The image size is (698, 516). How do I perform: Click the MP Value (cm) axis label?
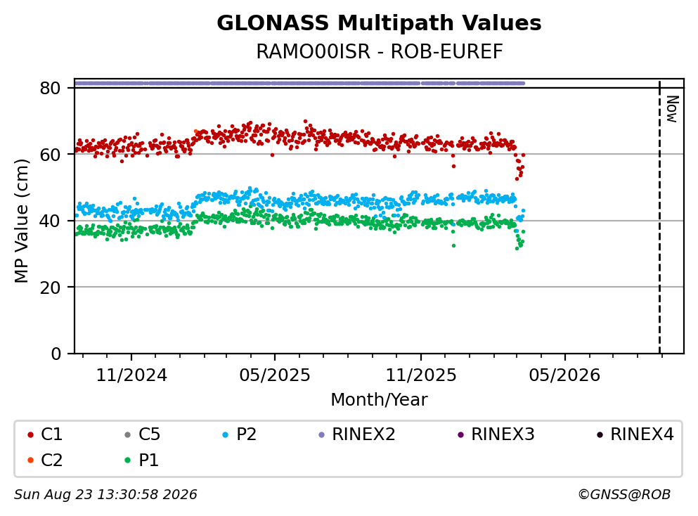21,221
